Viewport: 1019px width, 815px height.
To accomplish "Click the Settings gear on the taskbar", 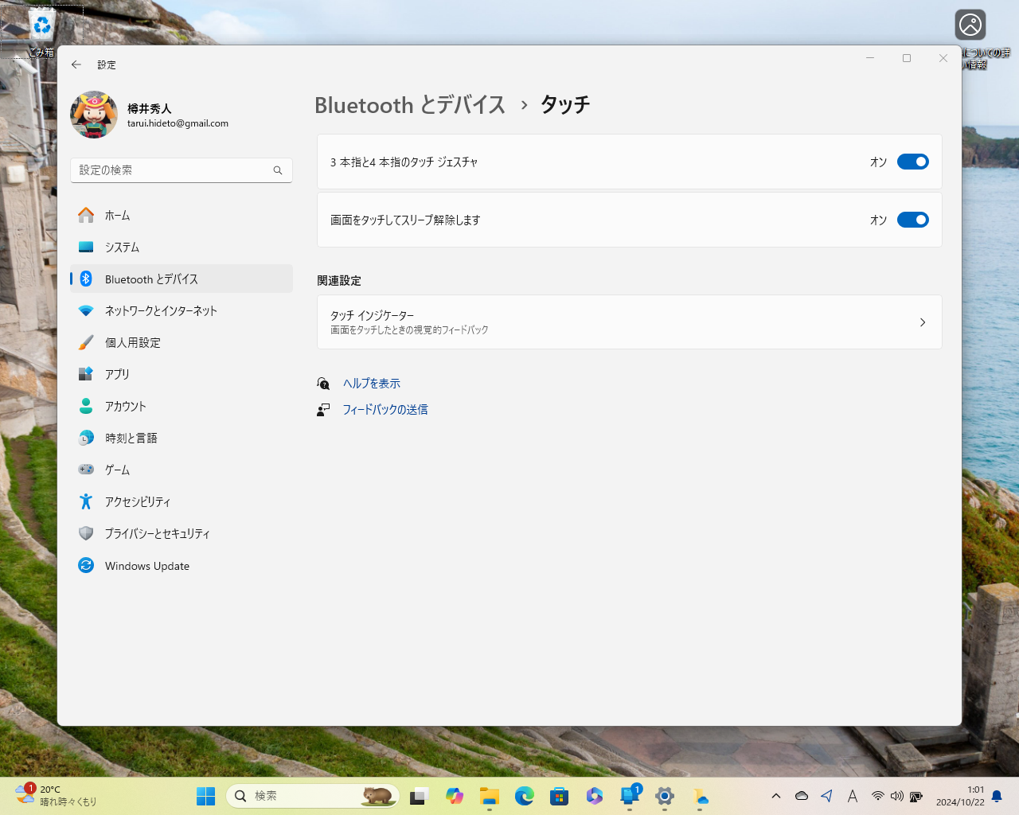I will (665, 796).
